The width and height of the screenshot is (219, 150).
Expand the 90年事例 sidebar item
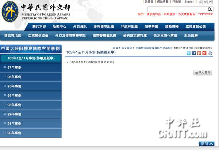(15, 133)
